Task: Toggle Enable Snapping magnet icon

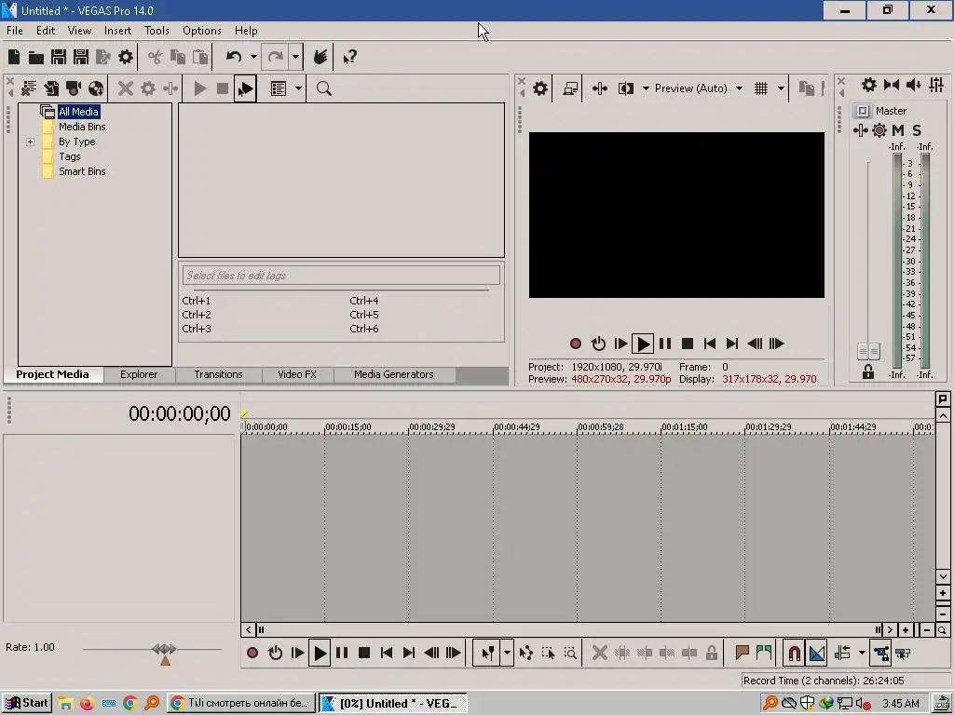Action: [x=795, y=654]
